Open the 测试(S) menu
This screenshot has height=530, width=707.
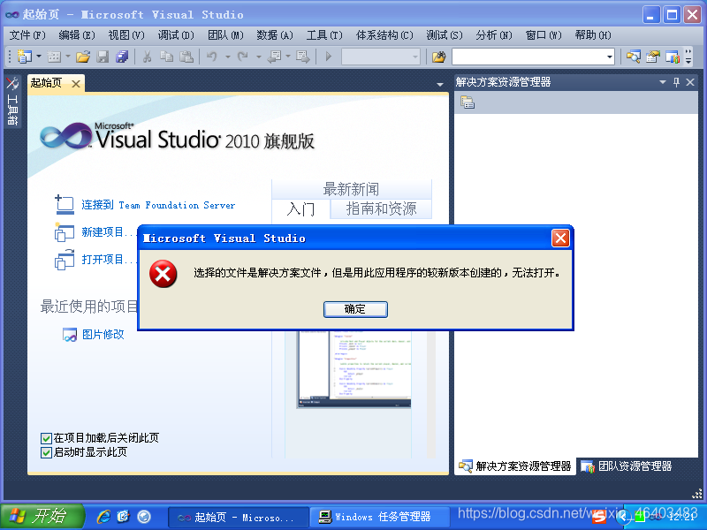(x=445, y=34)
